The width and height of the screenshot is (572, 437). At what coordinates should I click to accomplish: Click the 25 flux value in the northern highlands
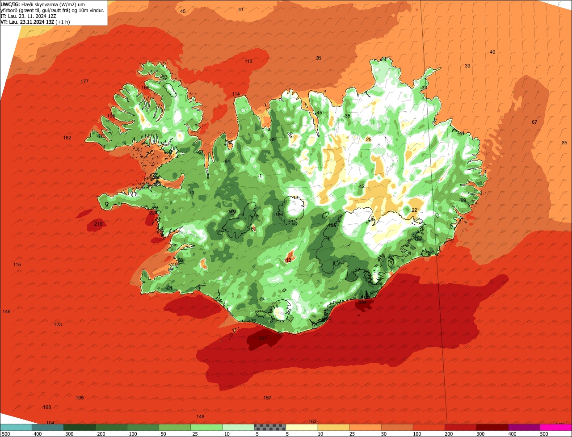pos(369,139)
